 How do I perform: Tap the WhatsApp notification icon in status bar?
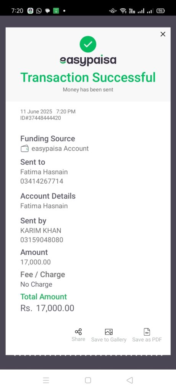[x=39, y=11]
